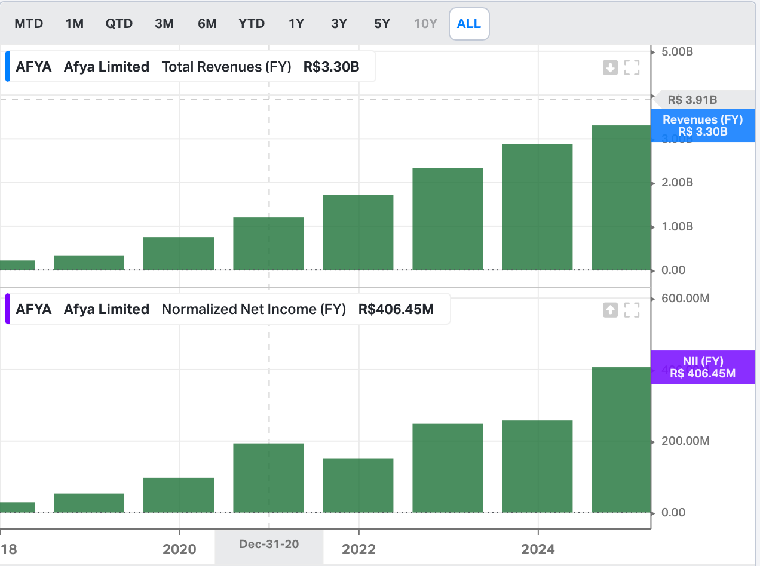Select the 10Y time range

[x=425, y=24]
